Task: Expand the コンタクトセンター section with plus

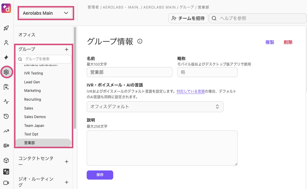Action: [x=67, y=161]
